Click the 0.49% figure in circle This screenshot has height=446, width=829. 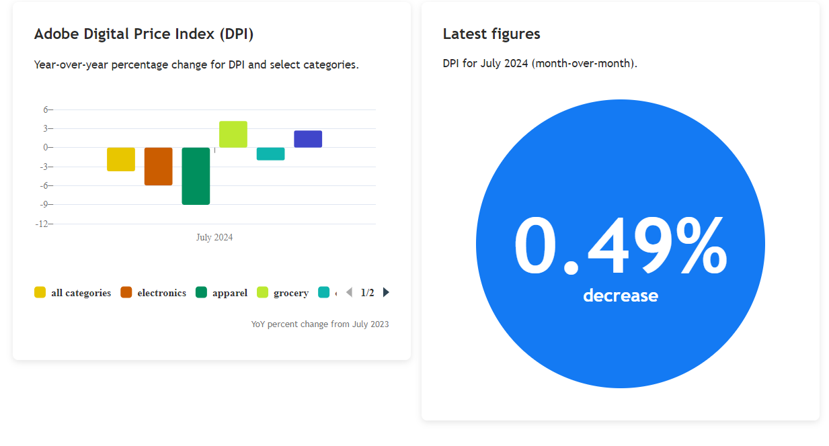pyautogui.click(x=621, y=246)
